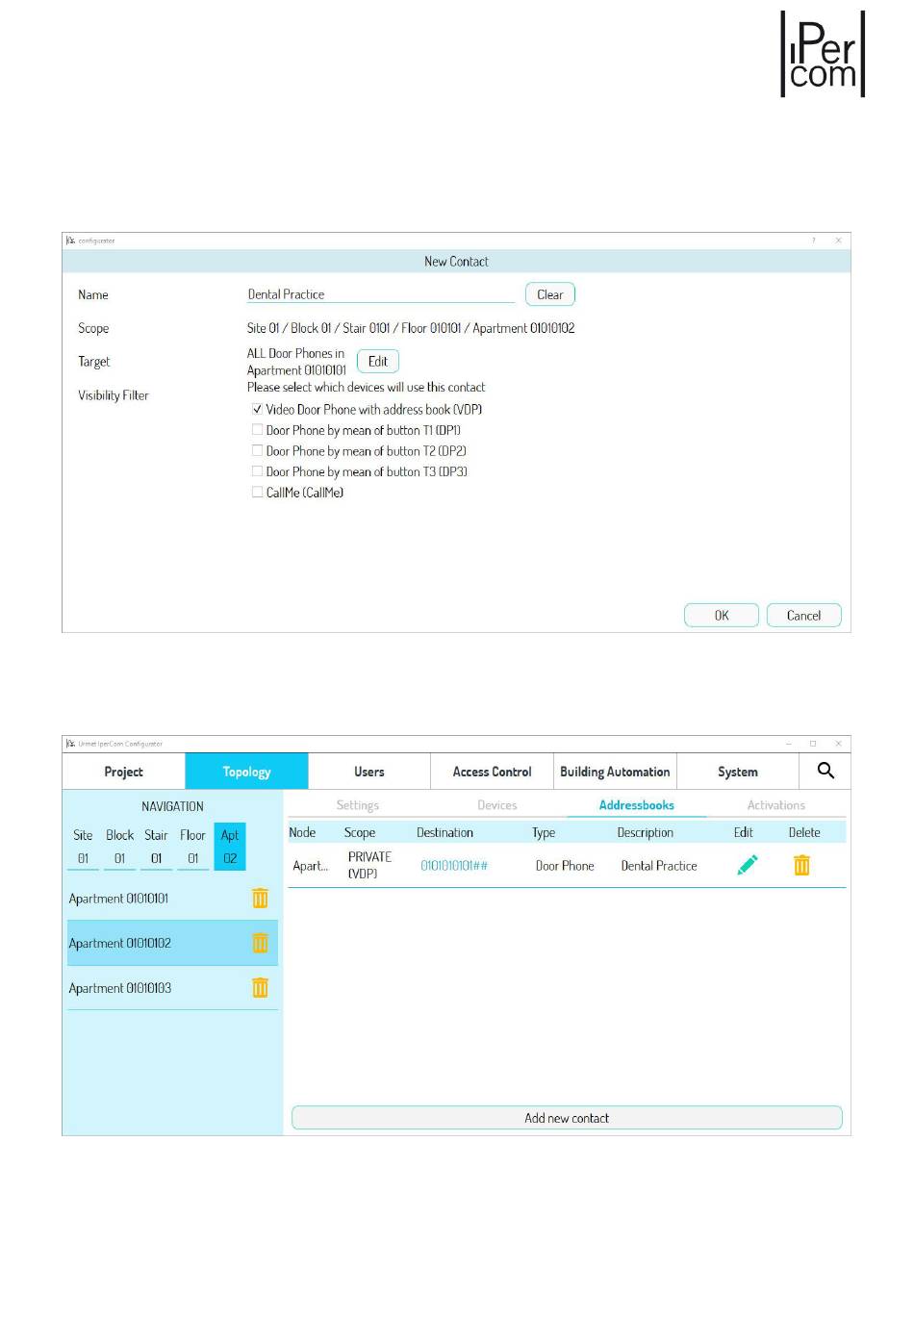Image resolution: width=914 pixels, height=1344 pixels.
Task: Enable the CallMe (CallMe) checkbox
Action: pos(257,492)
